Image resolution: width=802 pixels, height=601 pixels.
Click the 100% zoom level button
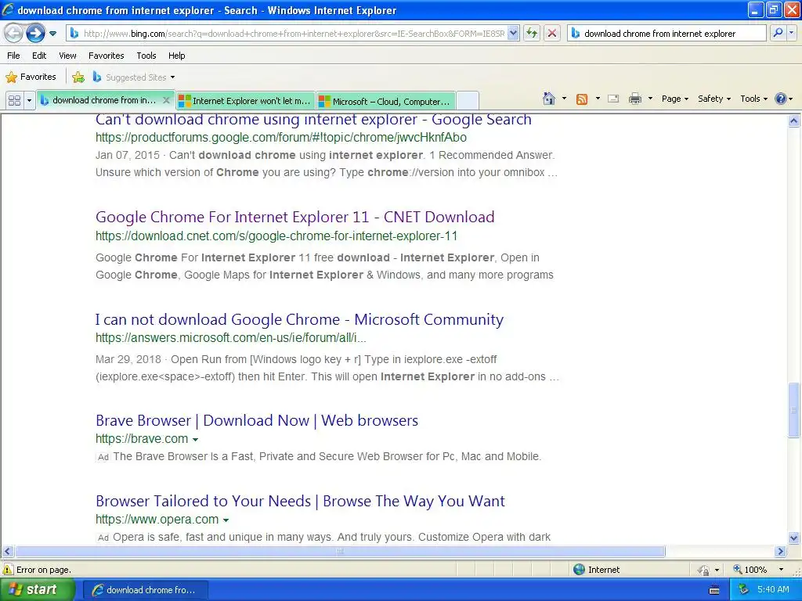pyautogui.click(x=751, y=570)
